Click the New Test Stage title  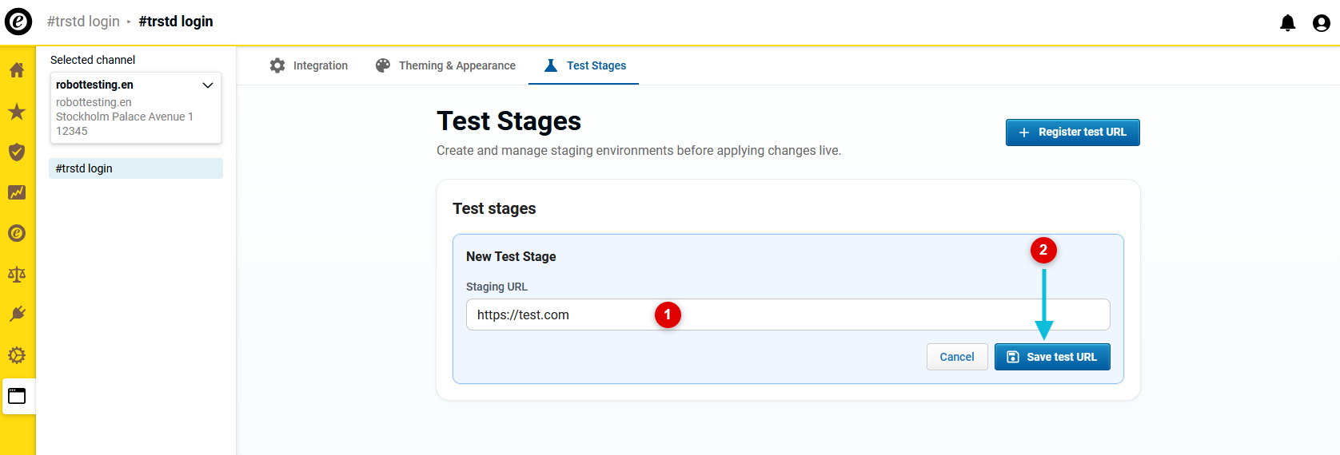click(x=511, y=256)
